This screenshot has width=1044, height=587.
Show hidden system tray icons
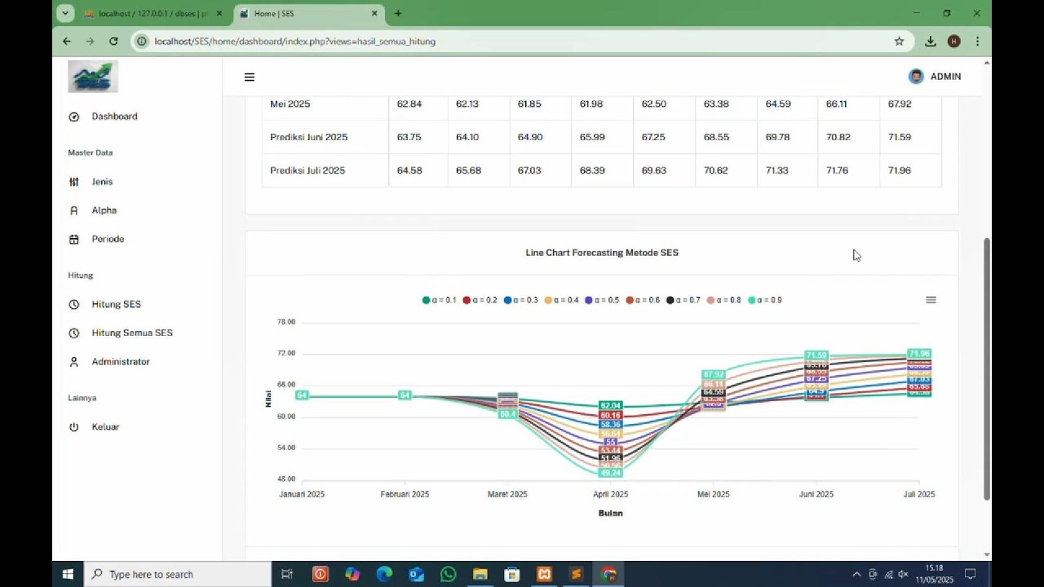(x=856, y=574)
